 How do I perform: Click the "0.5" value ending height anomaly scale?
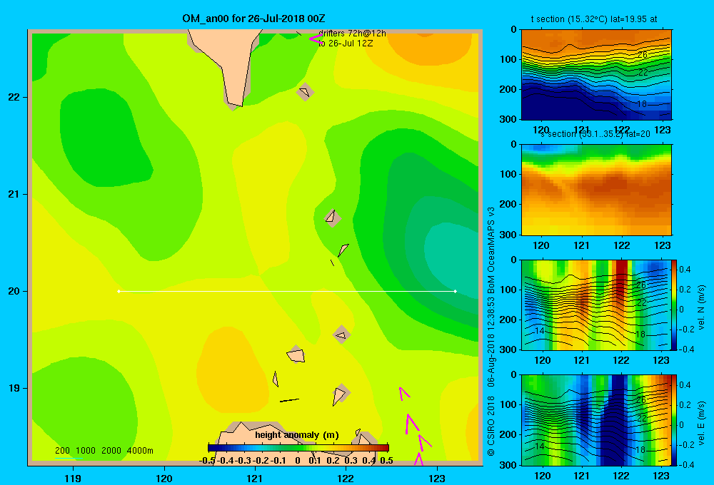[x=386, y=461]
